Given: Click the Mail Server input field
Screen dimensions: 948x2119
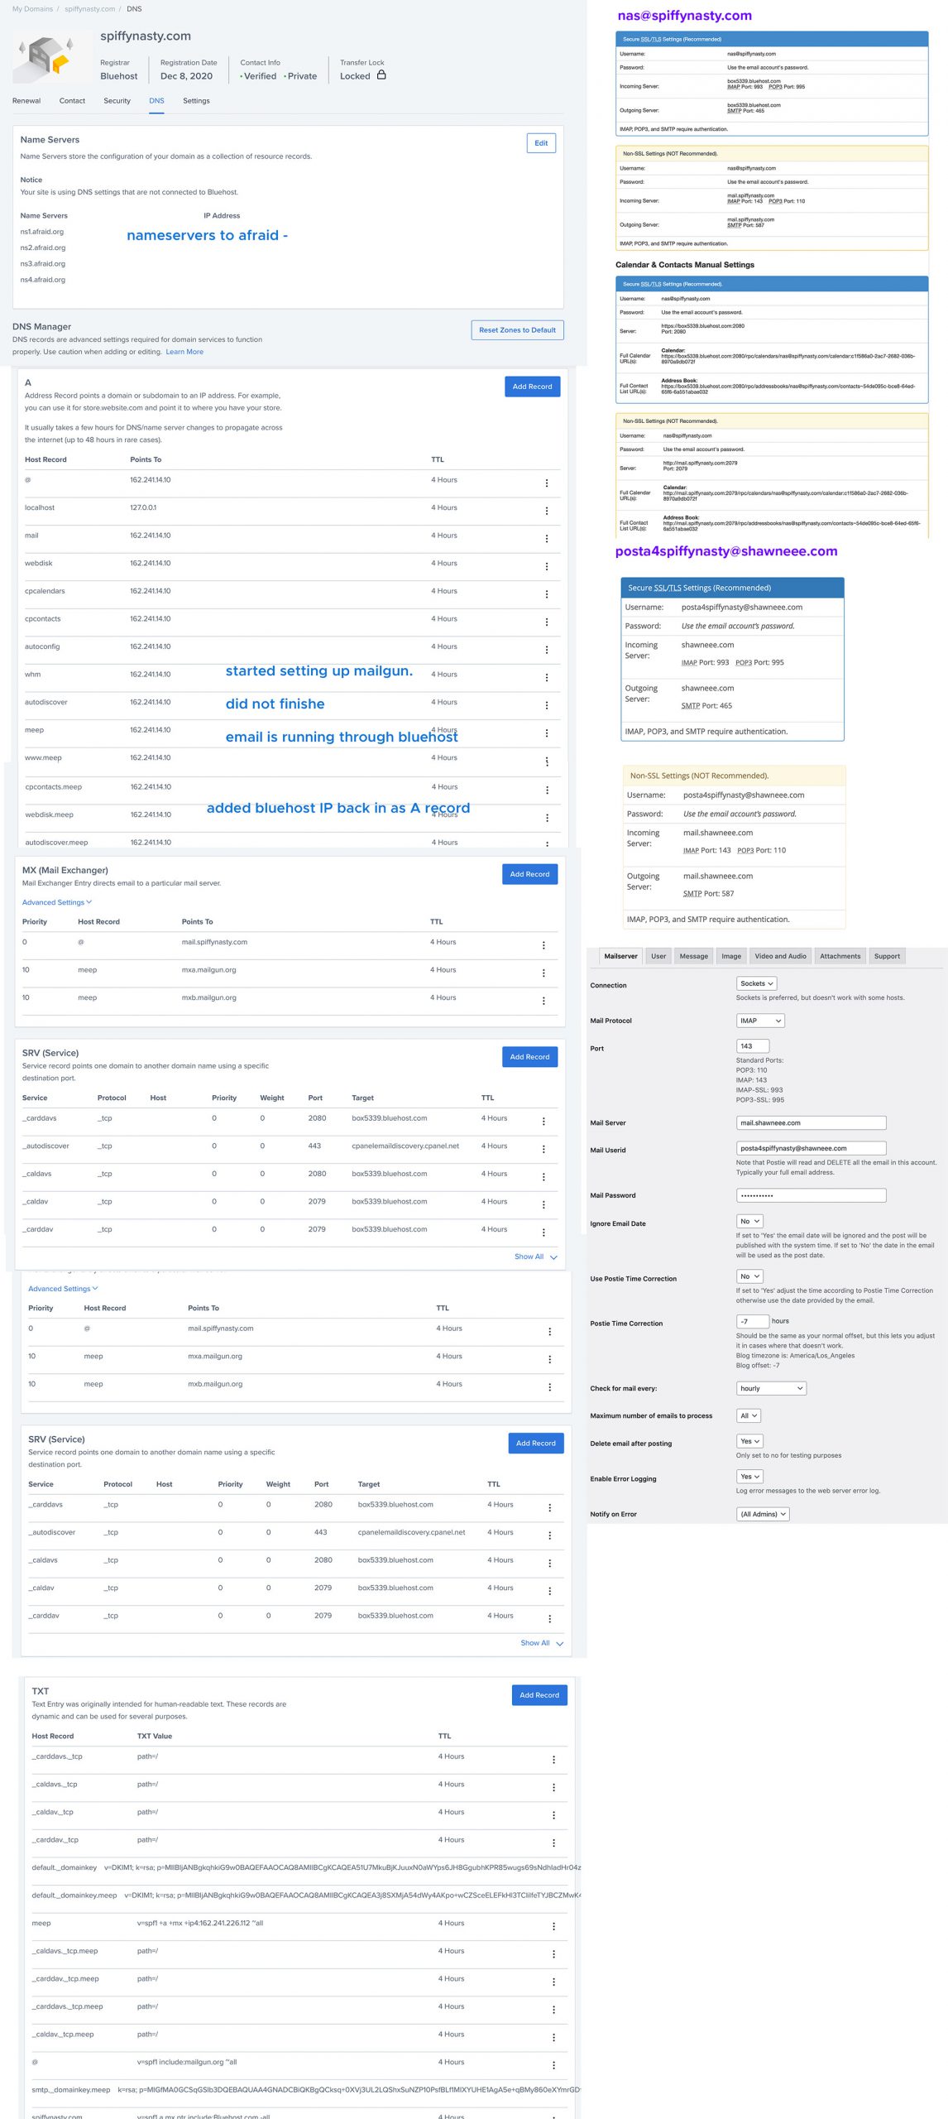Looking at the screenshot, I should tap(811, 1123).
